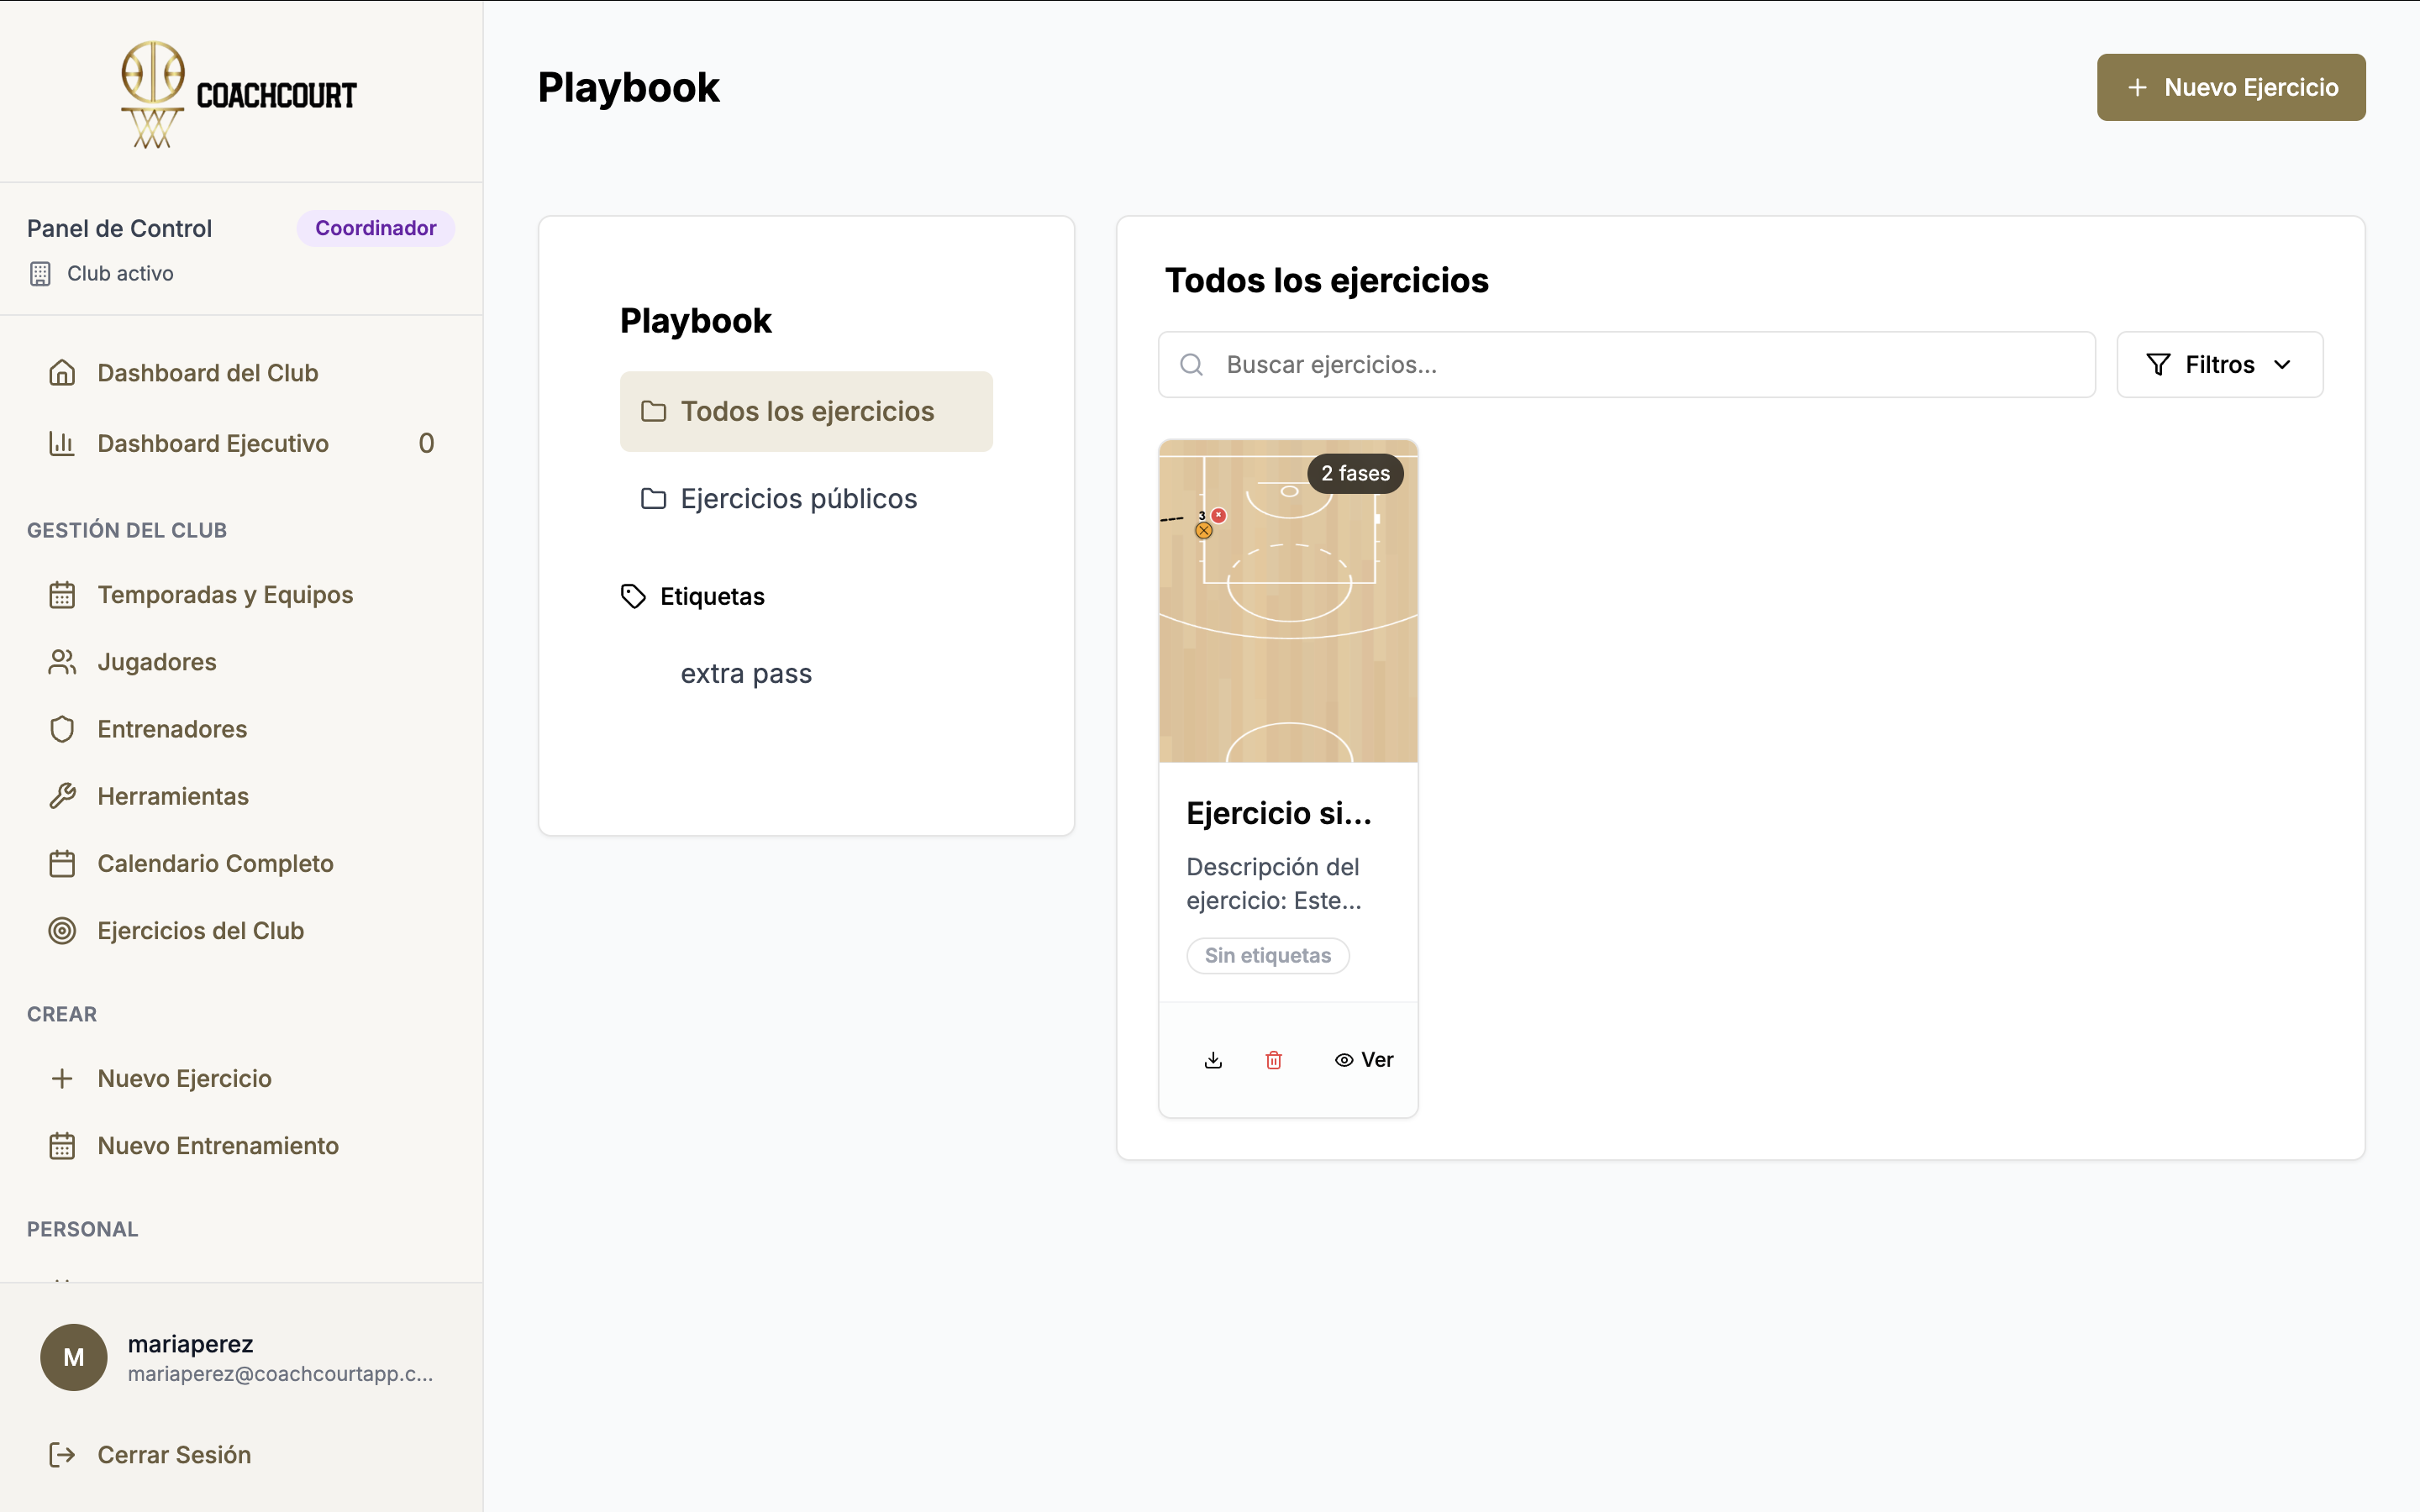This screenshot has width=2420, height=1512.
Task: Select the extra pass tag filter
Action: 746,672
